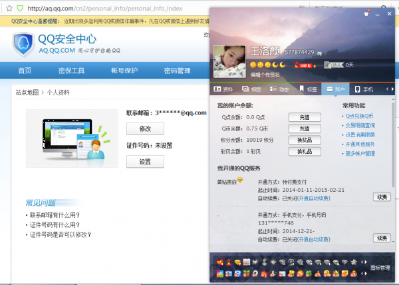Click the white envelope icon in bottom icon row

(282, 274)
